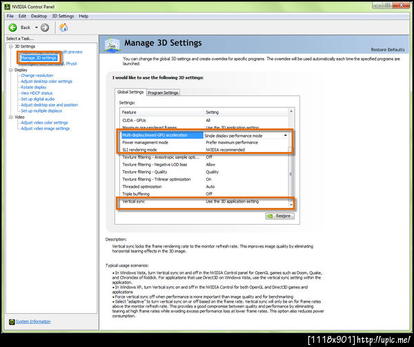Click the Feature column header
This screenshot has height=347, width=414.
click(162, 112)
